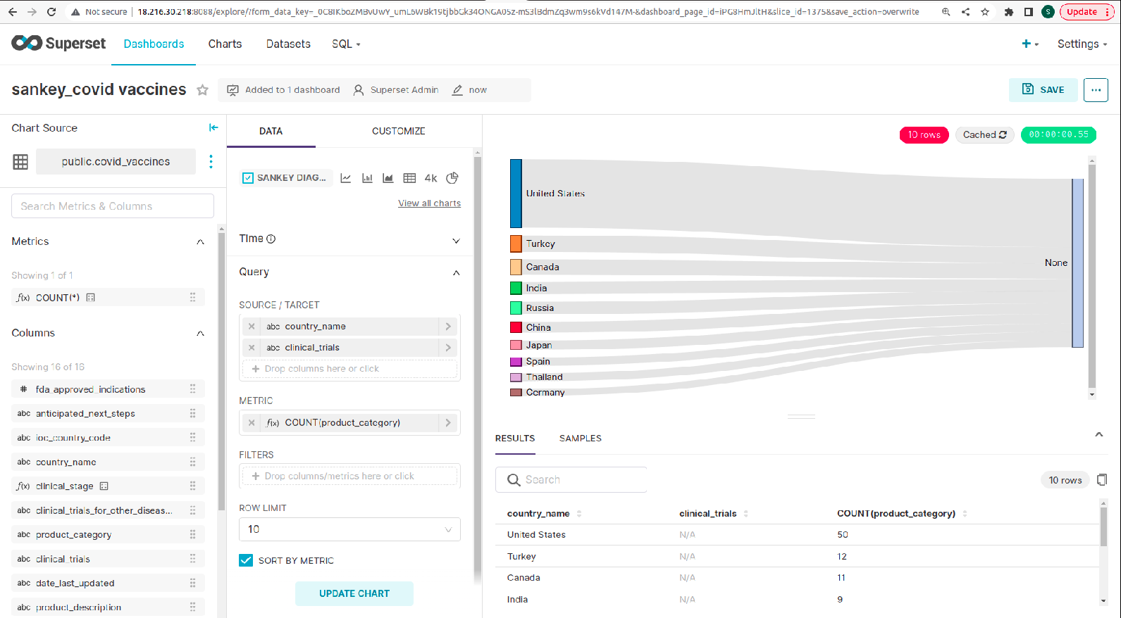Open the browser extensions puzzle icon
Image resolution: width=1121 pixels, height=618 pixels.
point(1008,12)
